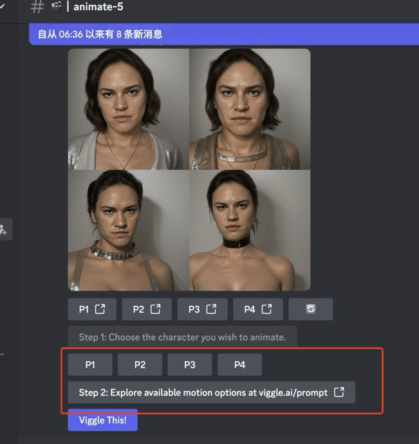
Task: Choose character P3 to animate
Action: point(190,365)
